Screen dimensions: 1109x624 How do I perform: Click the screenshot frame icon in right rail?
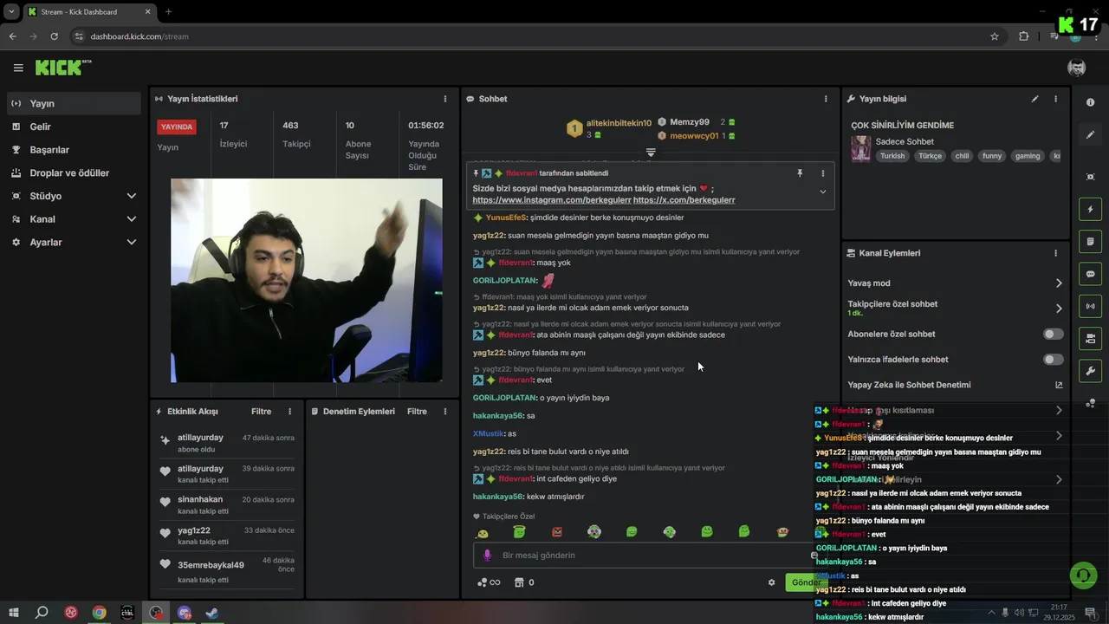[x=1090, y=177]
